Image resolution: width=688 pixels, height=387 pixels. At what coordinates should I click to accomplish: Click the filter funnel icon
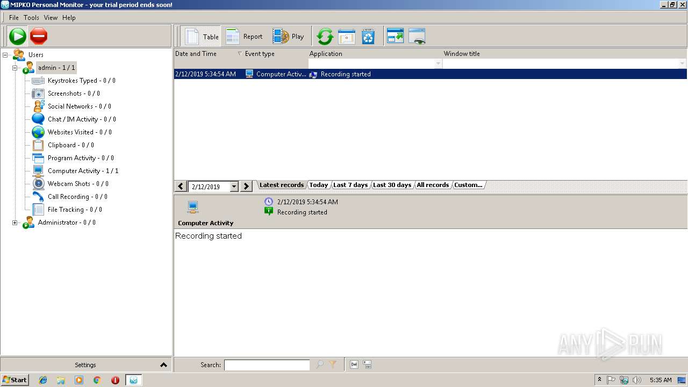(333, 364)
